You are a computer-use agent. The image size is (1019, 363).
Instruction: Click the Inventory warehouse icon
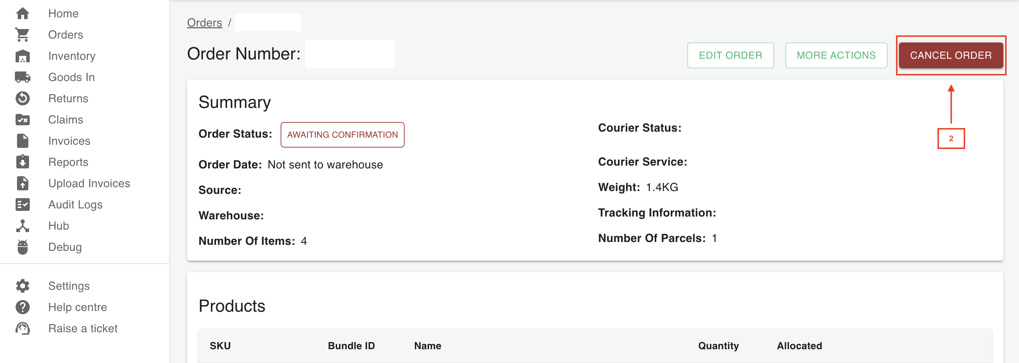(23, 56)
